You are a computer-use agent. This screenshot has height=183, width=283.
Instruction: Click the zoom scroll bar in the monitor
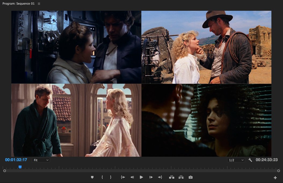click(142, 171)
